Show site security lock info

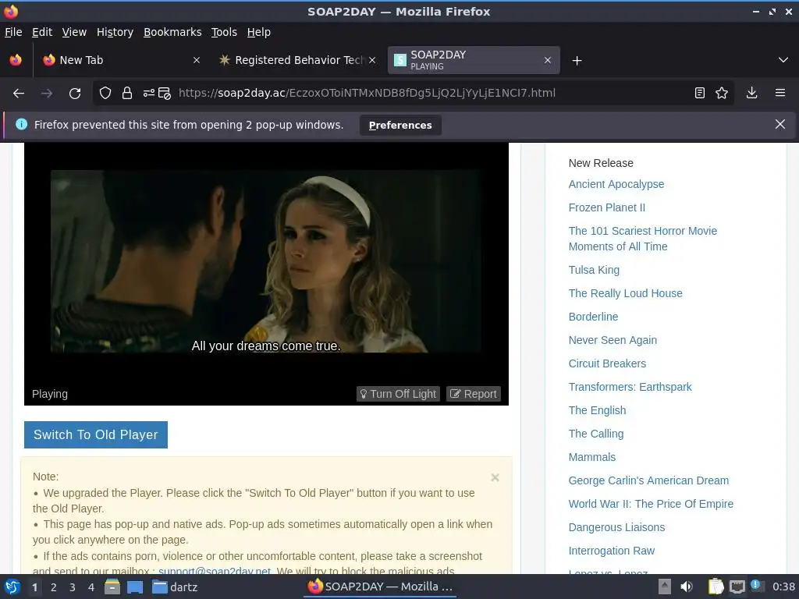click(127, 94)
